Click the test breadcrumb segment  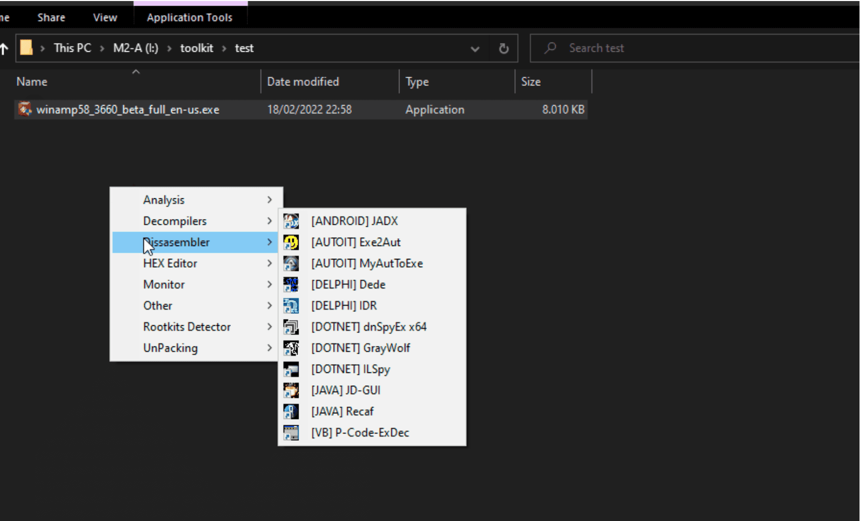(x=244, y=48)
